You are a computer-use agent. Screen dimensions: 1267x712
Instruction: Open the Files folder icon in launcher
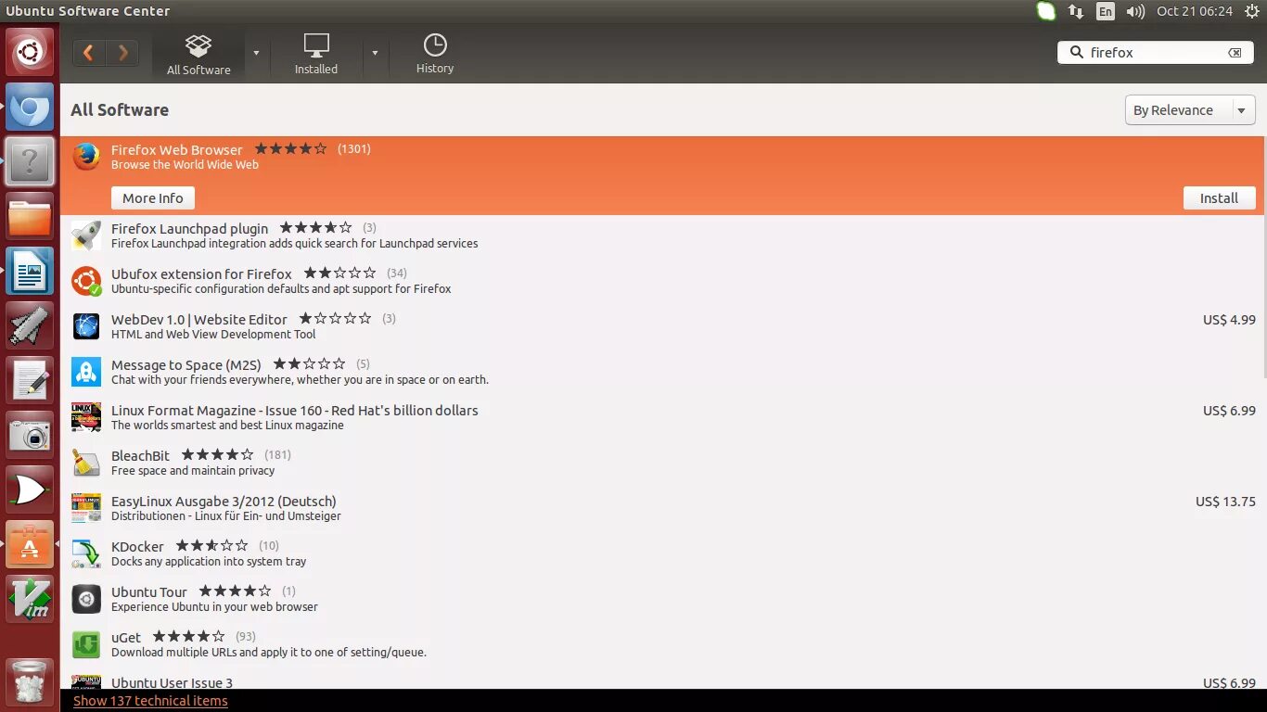coord(30,217)
